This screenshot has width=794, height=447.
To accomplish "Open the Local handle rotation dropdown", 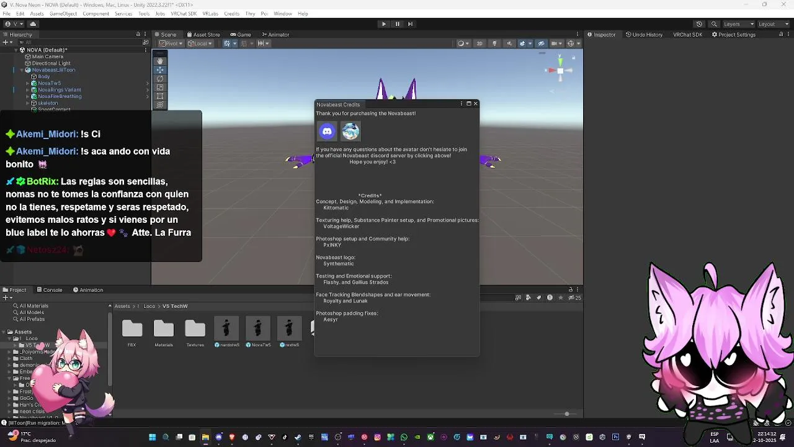I will coord(200,43).
